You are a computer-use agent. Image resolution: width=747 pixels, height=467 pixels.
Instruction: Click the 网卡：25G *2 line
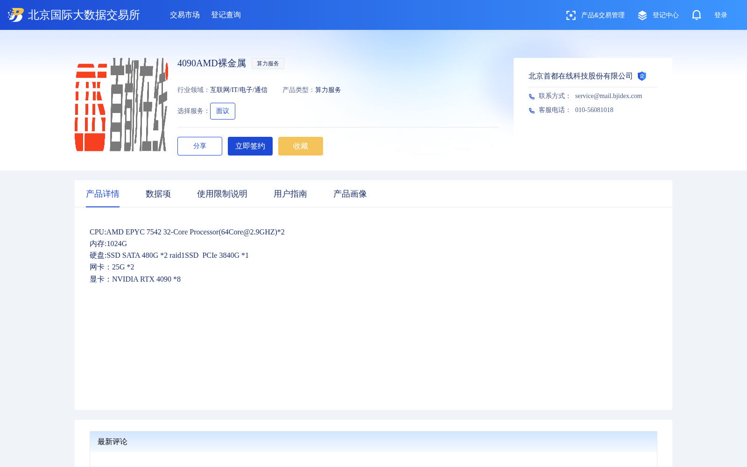112,267
